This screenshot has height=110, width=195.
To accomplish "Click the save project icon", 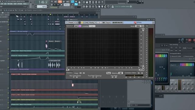I will tap(87, 2).
